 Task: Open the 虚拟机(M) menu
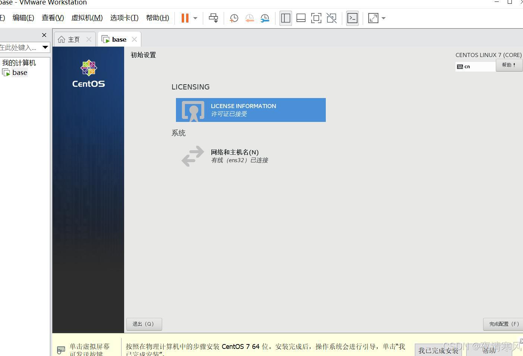[87, 18]
